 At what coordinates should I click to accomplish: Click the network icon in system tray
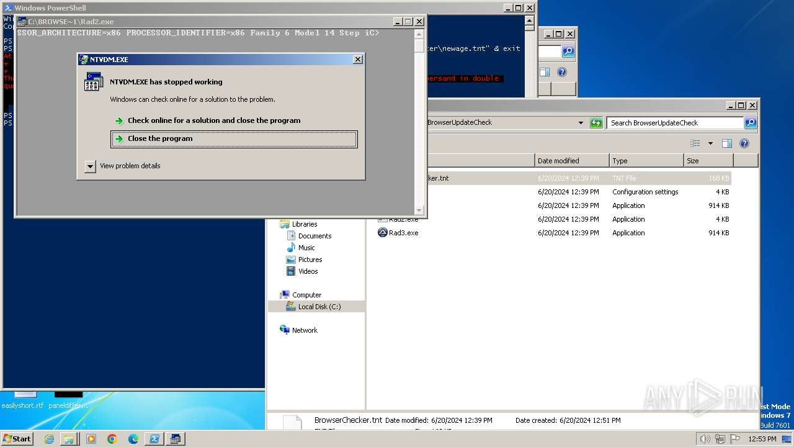pos(720,439)
